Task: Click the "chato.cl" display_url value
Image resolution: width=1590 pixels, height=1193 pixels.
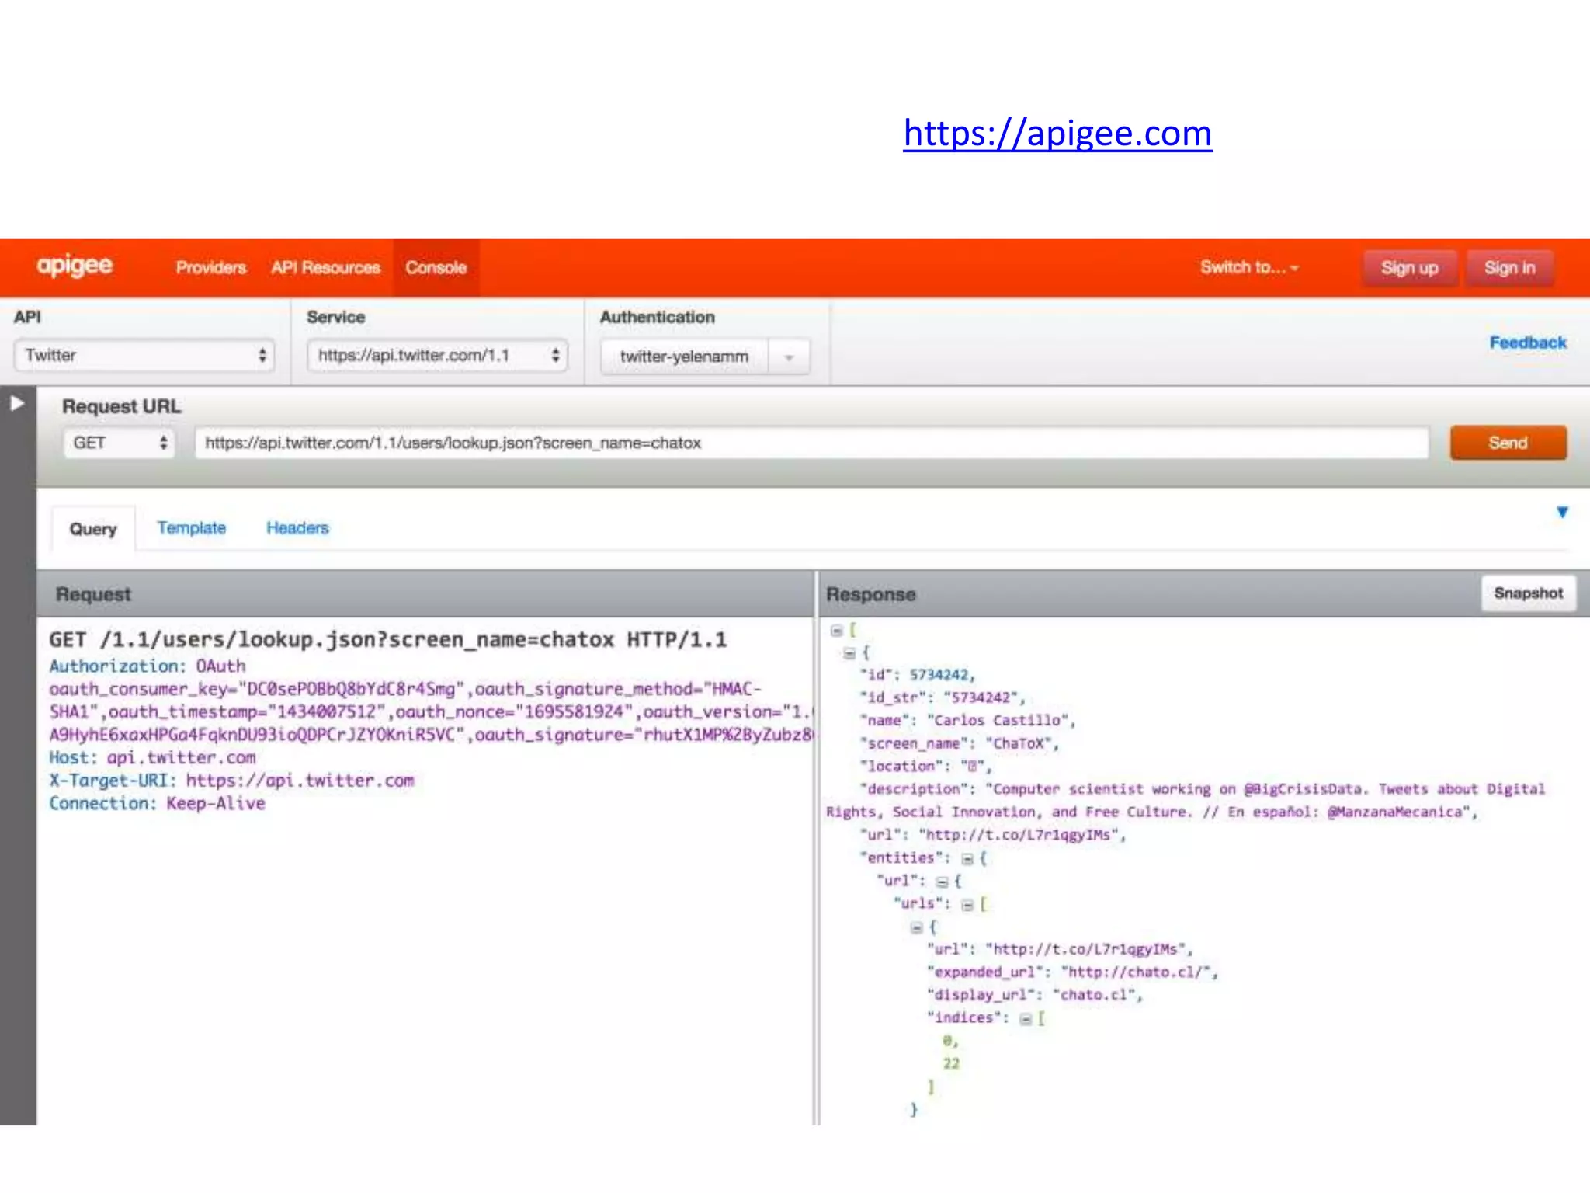Action: 1094,995
